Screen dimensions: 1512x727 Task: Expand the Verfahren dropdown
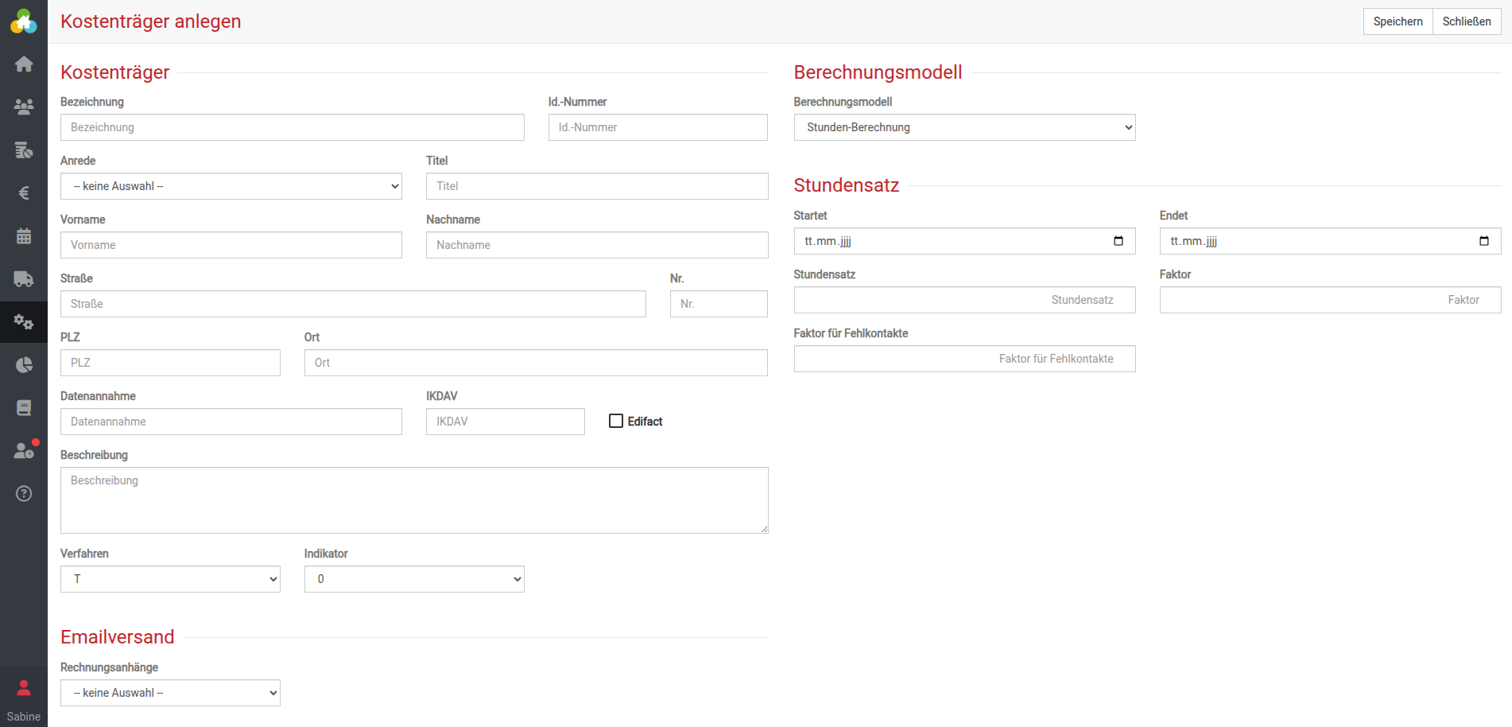pos(170,579)
